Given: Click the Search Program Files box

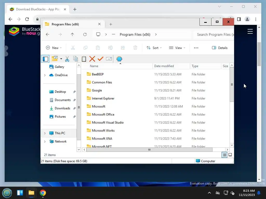Looking at the screenshot, I should [214, 34].
